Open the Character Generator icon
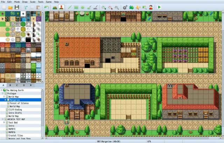The width and height of the screenshot is (224, 143). point(150,7)
